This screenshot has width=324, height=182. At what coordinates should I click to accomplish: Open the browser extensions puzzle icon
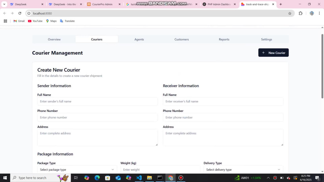click(x=300, y=13)
